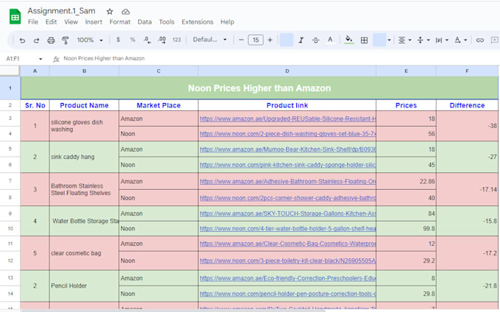Viewport: 500px width, 312px height.
Task: Open the File menu
Action: (x=33, y=22)
